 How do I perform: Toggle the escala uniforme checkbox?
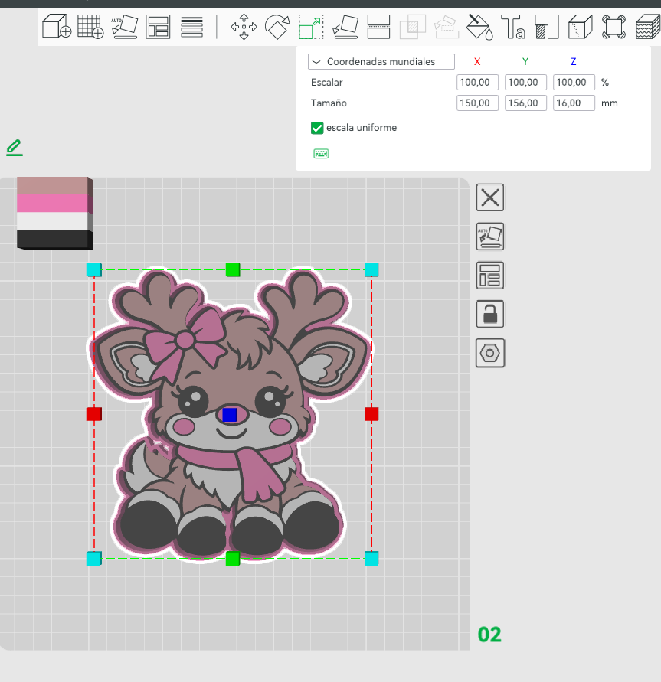click(x=317, y=128)
